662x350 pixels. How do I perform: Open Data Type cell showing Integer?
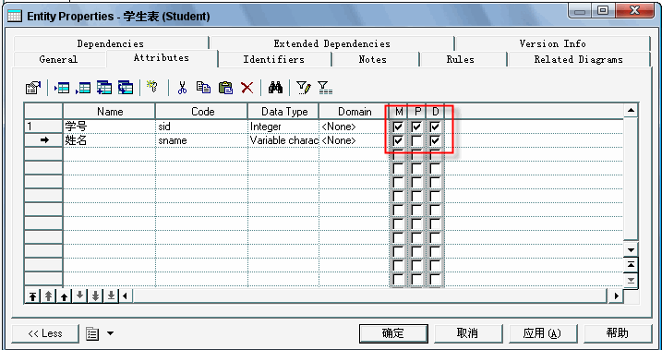pos(283,127)
